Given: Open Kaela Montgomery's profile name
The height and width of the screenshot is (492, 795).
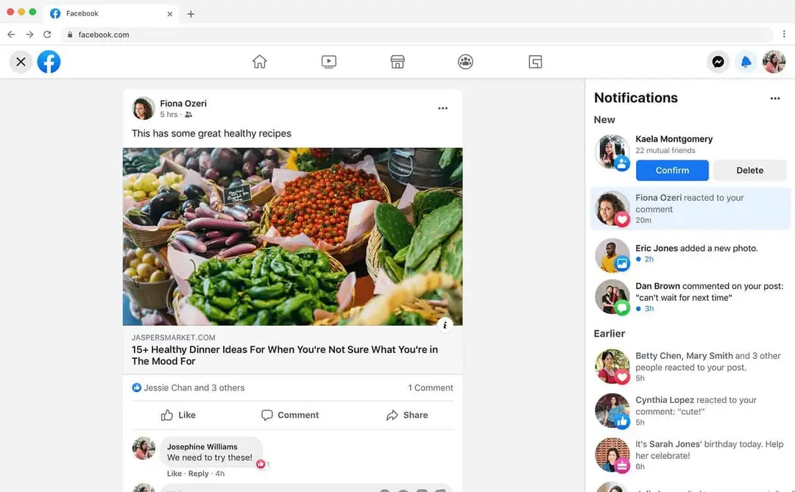Looking at the screenshot, I should coord(674,139).
